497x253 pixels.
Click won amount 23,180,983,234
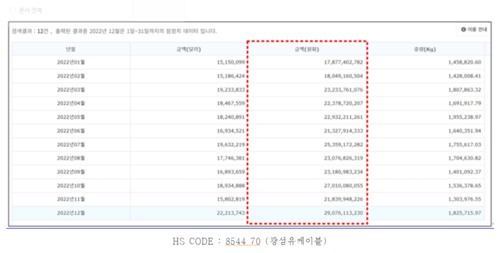point(343,172)
